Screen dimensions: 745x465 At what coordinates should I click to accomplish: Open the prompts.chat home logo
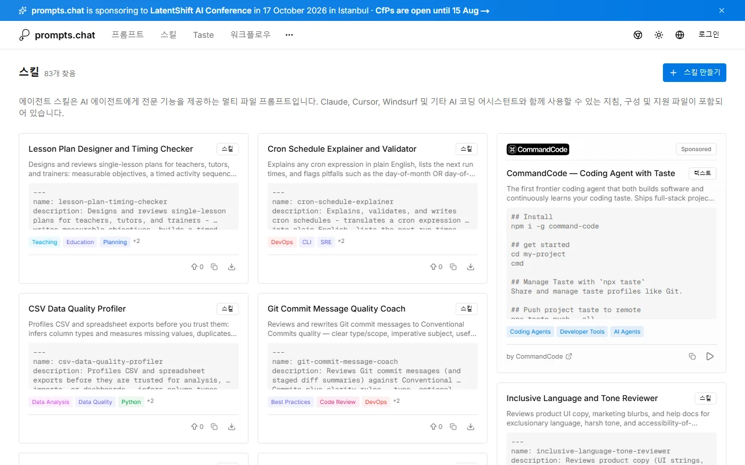pyautogui.click(x=57, y=35)
